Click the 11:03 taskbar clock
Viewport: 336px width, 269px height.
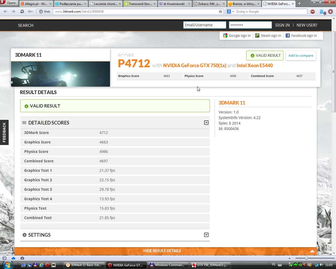point(329,265)
